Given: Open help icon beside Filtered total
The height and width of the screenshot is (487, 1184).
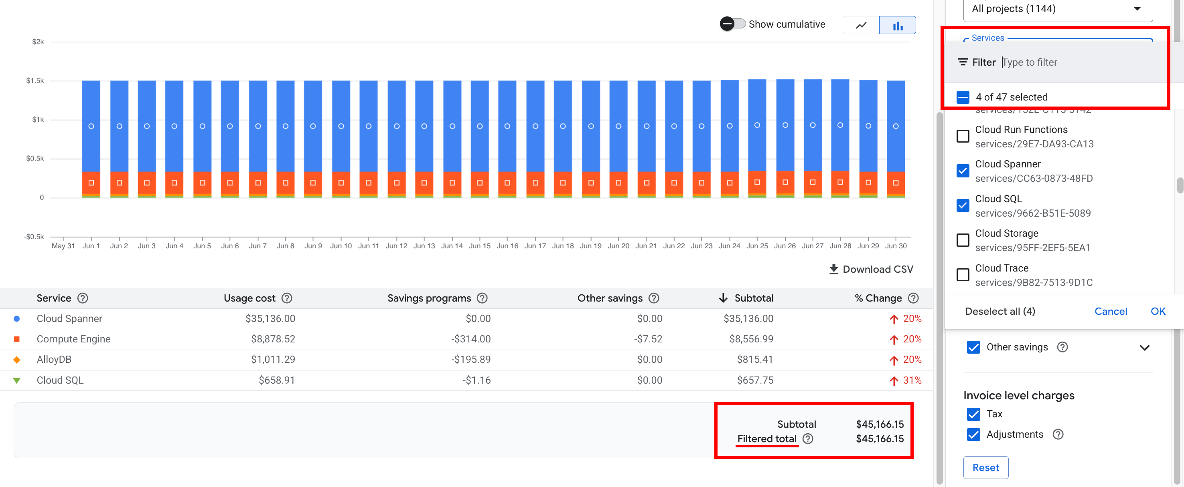Looking at the screenshot, I should pos(807,439).
